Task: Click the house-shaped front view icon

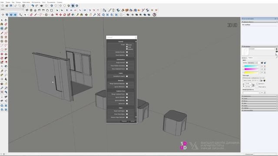Action: coord(35,10)
